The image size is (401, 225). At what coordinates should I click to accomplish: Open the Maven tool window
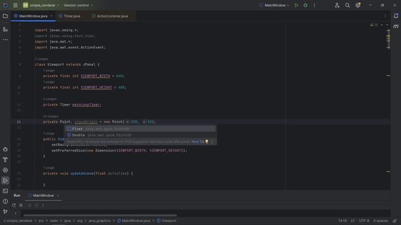tap(395, 26)
